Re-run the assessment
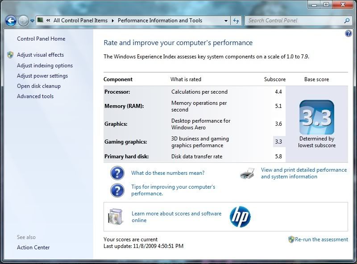This screenshot has width=357, height=264. (x=321, y=239)
